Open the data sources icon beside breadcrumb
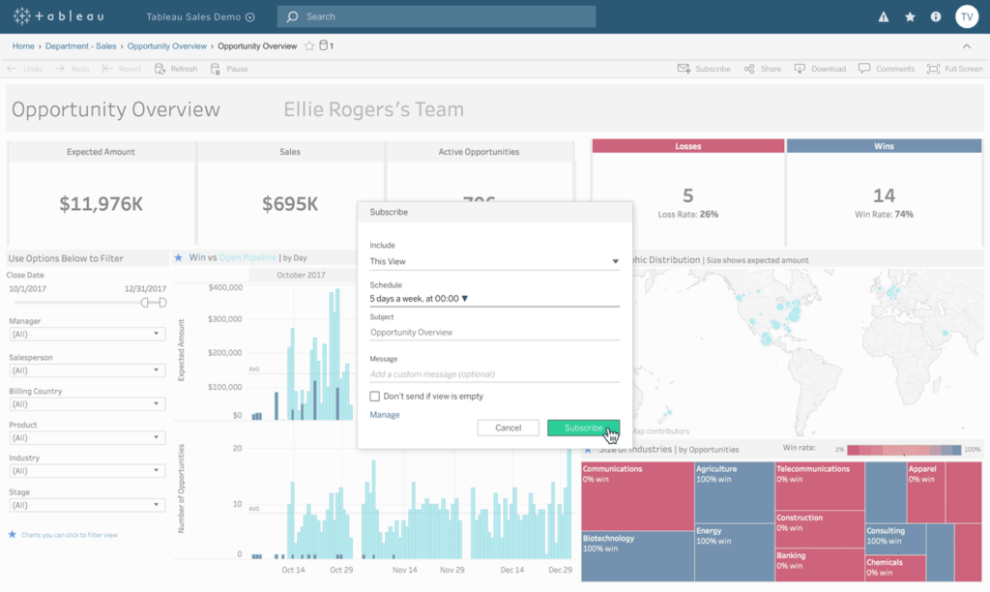This screenshot has height=592, width=990. [x=324, y=45]
